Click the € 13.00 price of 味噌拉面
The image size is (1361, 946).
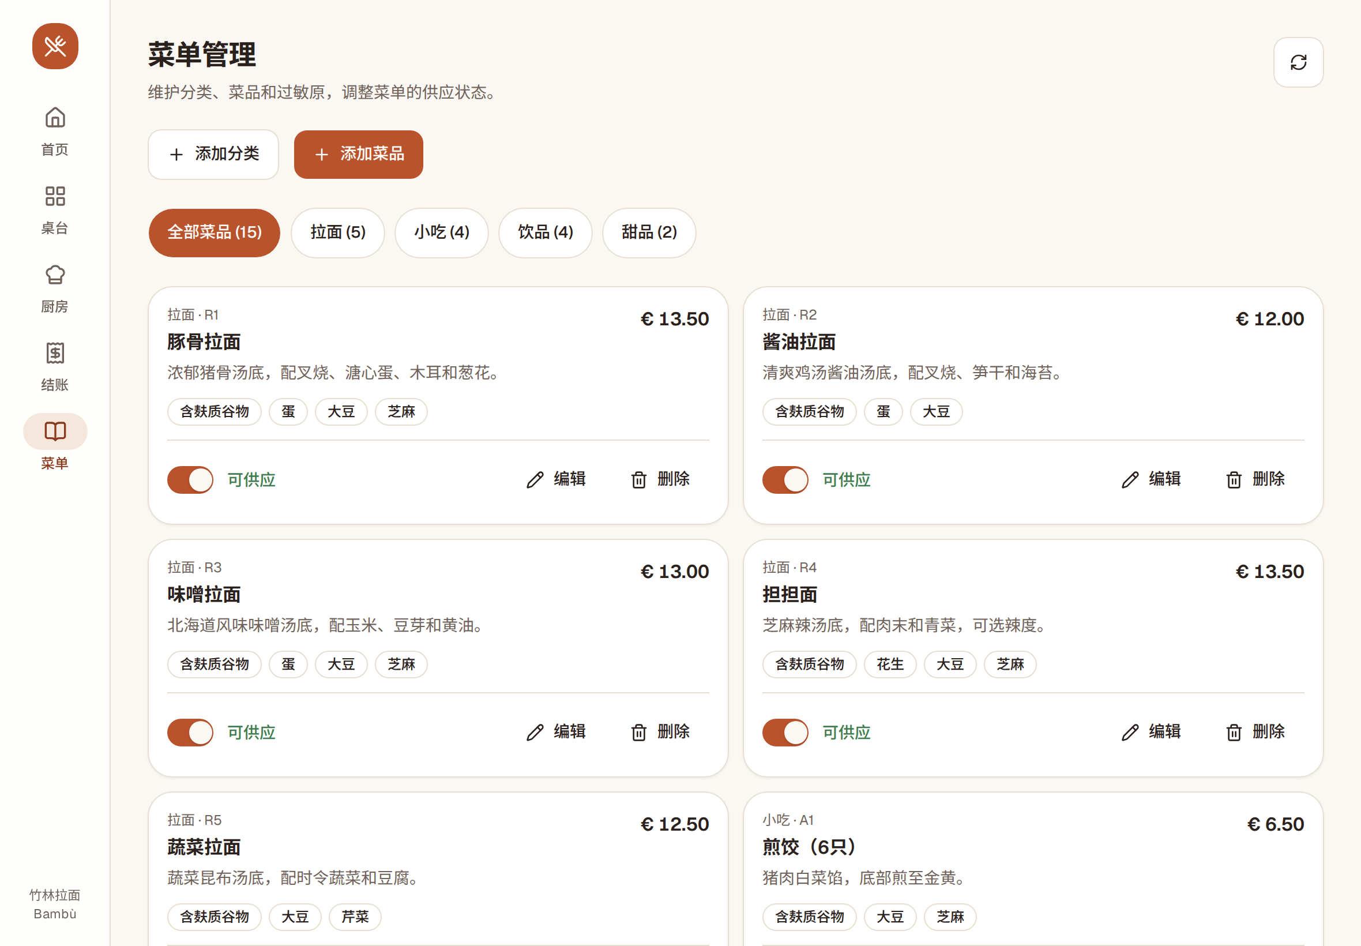pyautogui.click(x=674, y=572)
